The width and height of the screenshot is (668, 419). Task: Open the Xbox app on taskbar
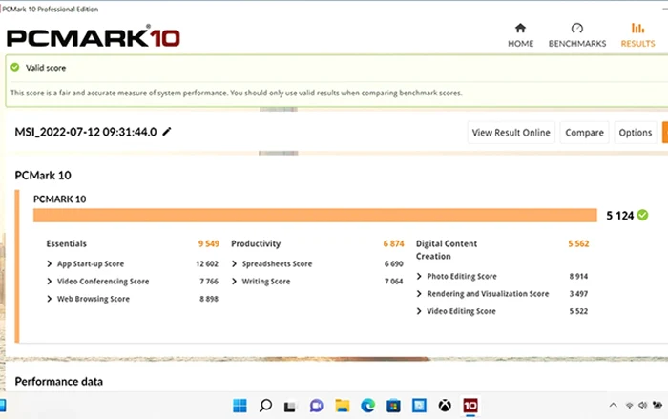click(445, 406)
